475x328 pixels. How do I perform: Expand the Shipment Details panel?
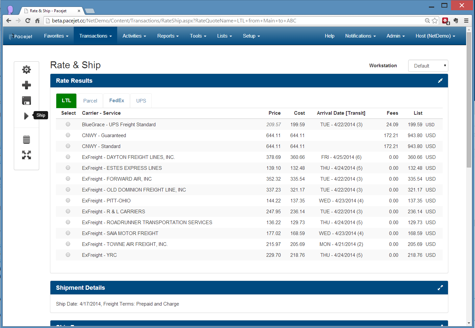(440, 288)
